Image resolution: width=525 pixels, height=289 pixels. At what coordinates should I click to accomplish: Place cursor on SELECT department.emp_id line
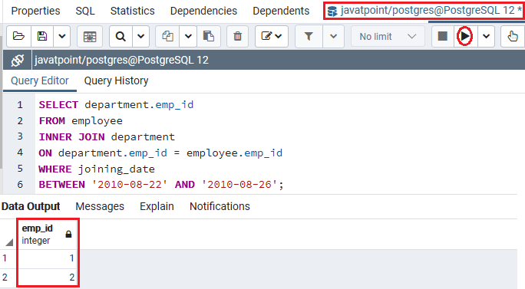[116, 105]
